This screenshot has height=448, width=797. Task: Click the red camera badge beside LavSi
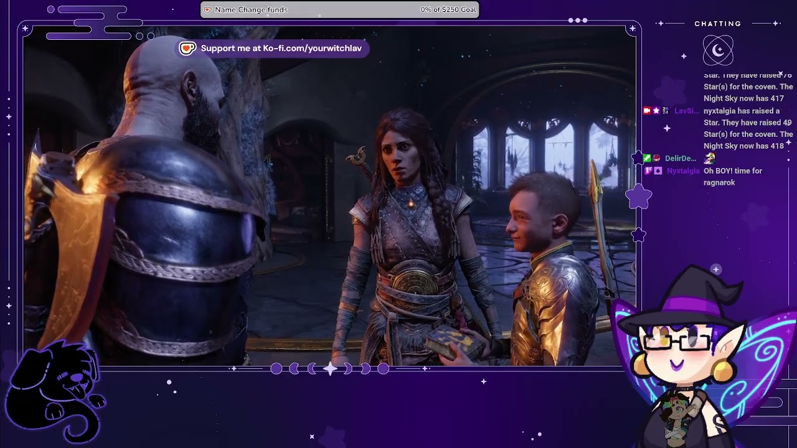point(647,111)
